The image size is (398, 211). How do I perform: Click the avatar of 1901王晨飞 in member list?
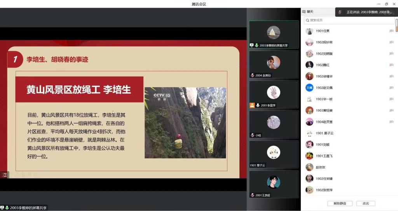(x=309, y=156)
